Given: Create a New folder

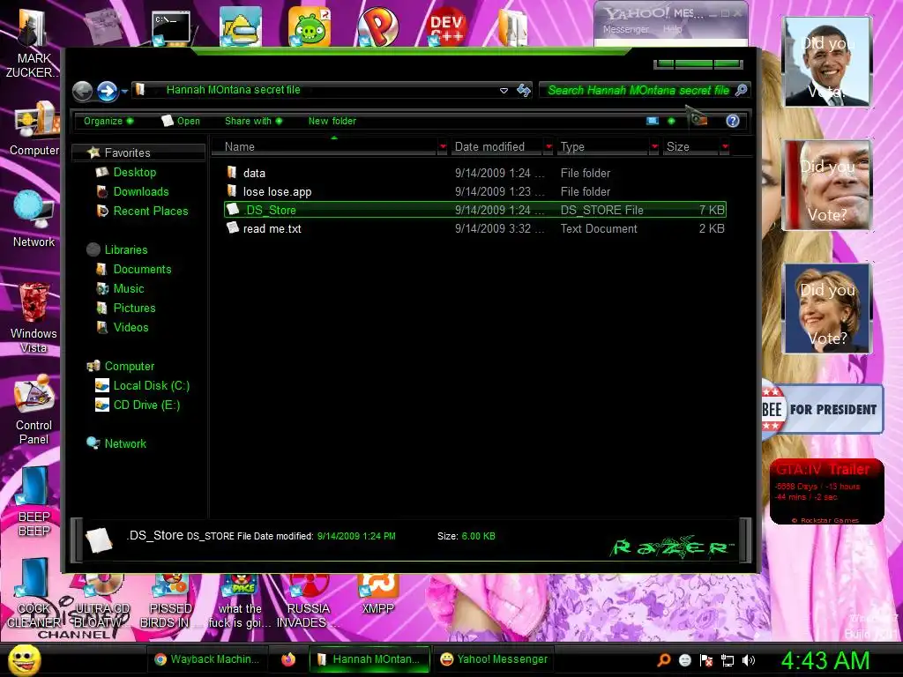Looking at the screenshot, I should click(332, 121).
